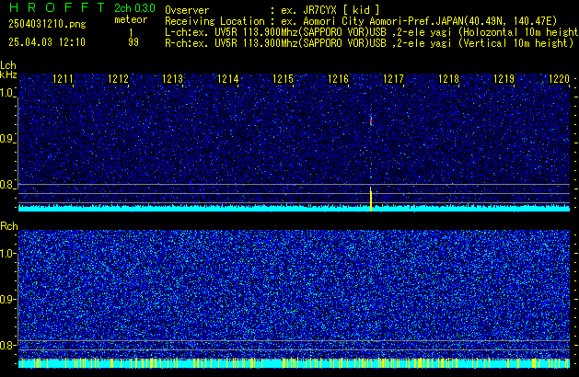Click the 0.9 frequency label on Lch axis

(6, 139)
